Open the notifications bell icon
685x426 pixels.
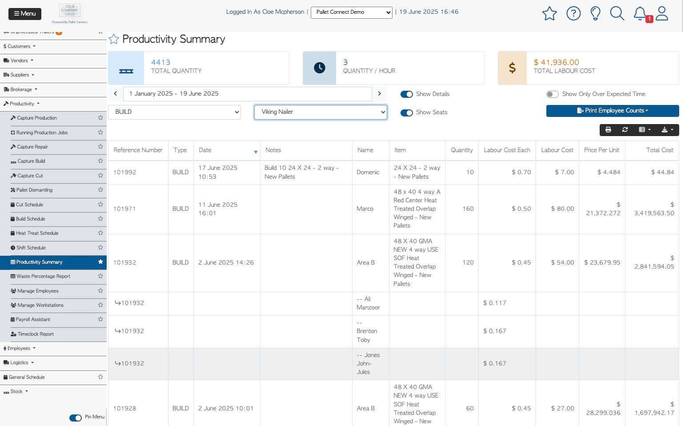tap(640, 13)
